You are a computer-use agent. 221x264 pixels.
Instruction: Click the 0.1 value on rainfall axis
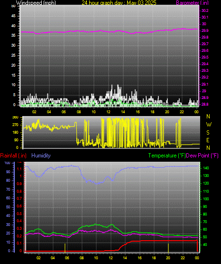(19, 243)
